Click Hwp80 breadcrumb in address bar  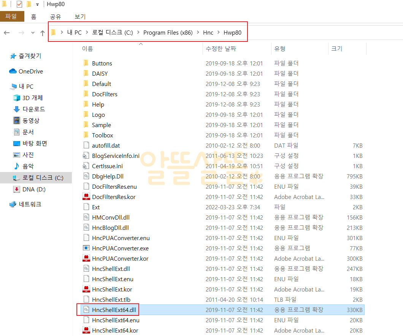232,33
